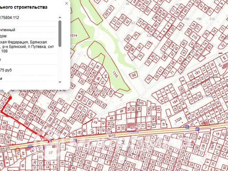228x171 pixels.
Task: Select the parcel labeled 215
Action: (195, 36)
